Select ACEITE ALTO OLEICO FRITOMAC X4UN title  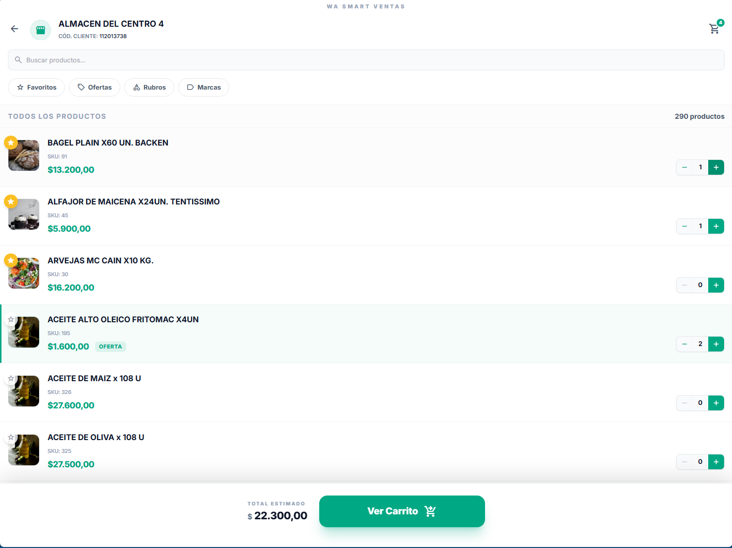(x=123, y=319)
